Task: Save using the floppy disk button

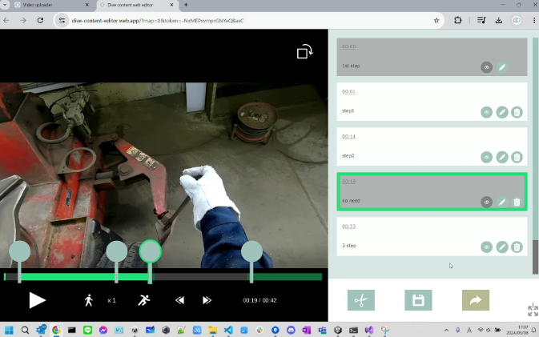Action: click(417, 300)
